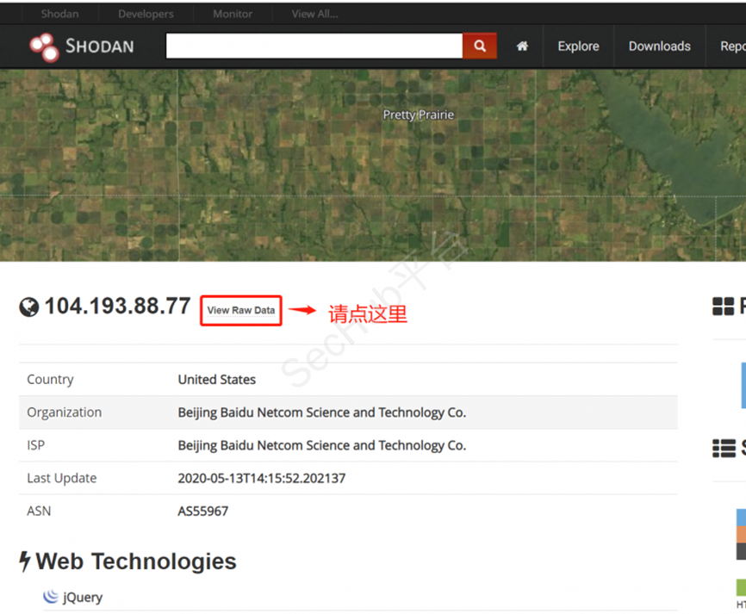Click the 104.193.88.77 IP heading

117,306
